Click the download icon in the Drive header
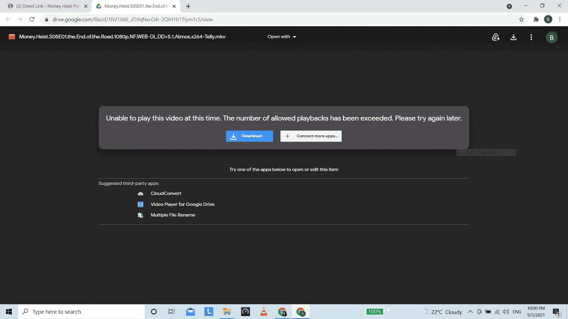This screenshot has width=568, height=319. [514, 37]
